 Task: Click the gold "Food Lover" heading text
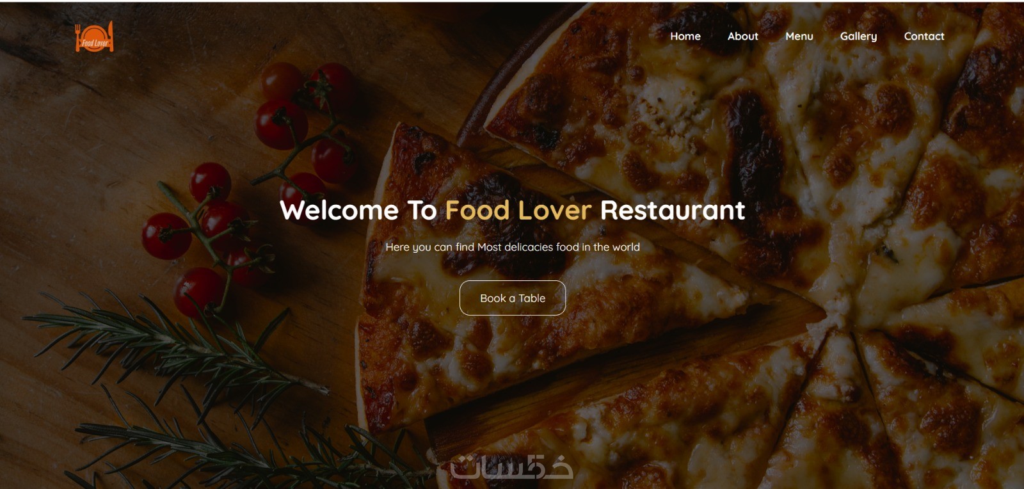[x=518, y=211]
